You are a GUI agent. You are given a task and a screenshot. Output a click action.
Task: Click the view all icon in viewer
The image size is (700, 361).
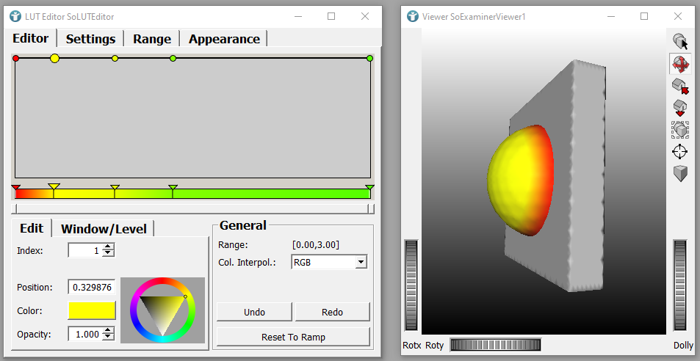pyautogui.click(x=680, y=130)
